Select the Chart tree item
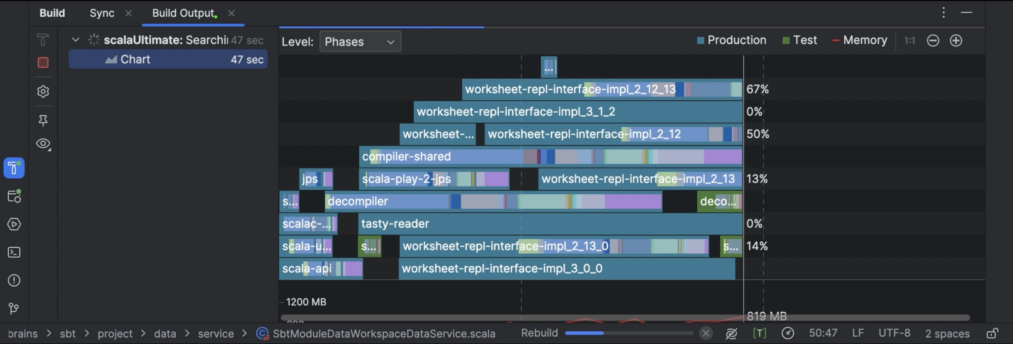 tap(168, 59)
